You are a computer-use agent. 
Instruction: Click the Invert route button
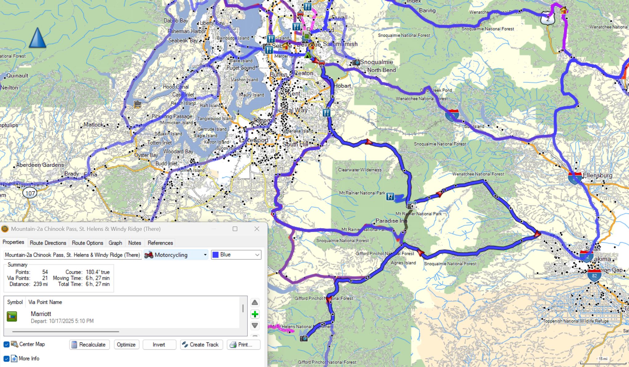tap(159, 345)
